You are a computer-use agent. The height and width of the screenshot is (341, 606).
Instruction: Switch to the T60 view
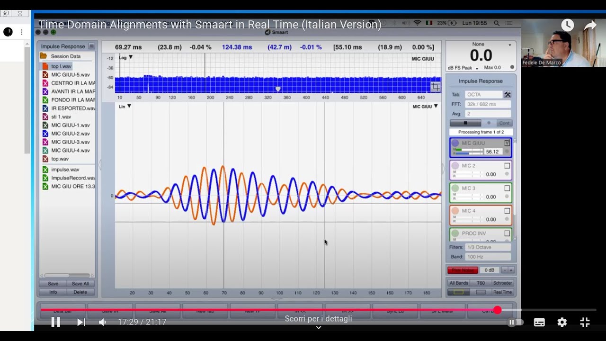tap(481, 283)
